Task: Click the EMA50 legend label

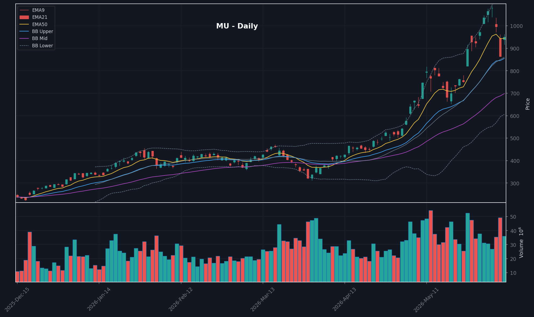Action: pos(40,24)
